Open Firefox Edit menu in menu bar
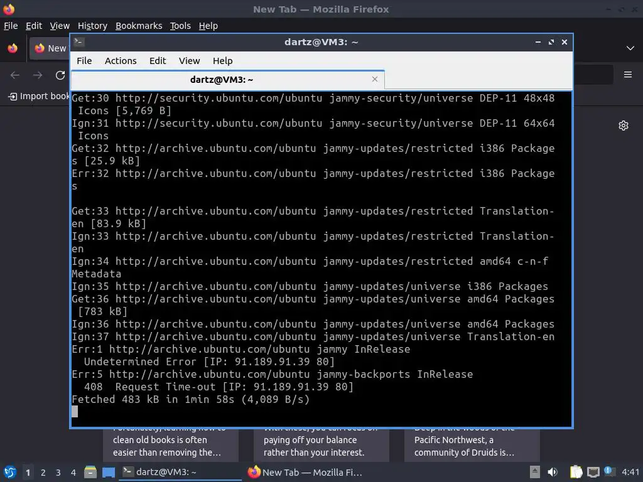 point(34,26)
